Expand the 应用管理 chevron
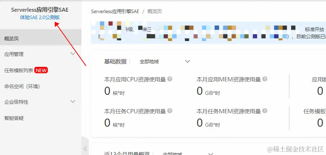Image resolution: width=326 pixels, height=155 pixels. [73, 54]
